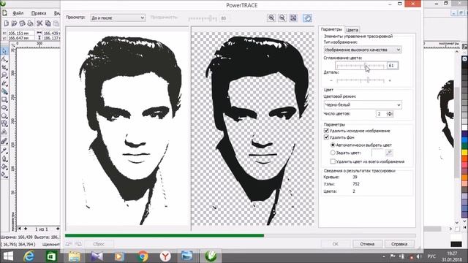Switch to the 'Цвета' tab
The height and width of the screenshot is (263, 468).
[352, 30]
